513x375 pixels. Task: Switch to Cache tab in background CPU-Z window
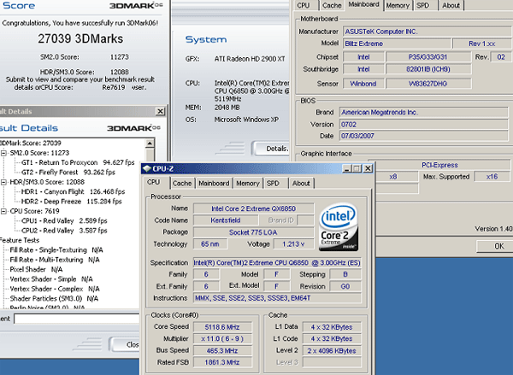click(x=332, y=6)
